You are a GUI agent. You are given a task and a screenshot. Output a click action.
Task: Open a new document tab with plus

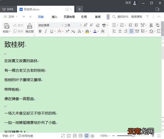point(80,9)
